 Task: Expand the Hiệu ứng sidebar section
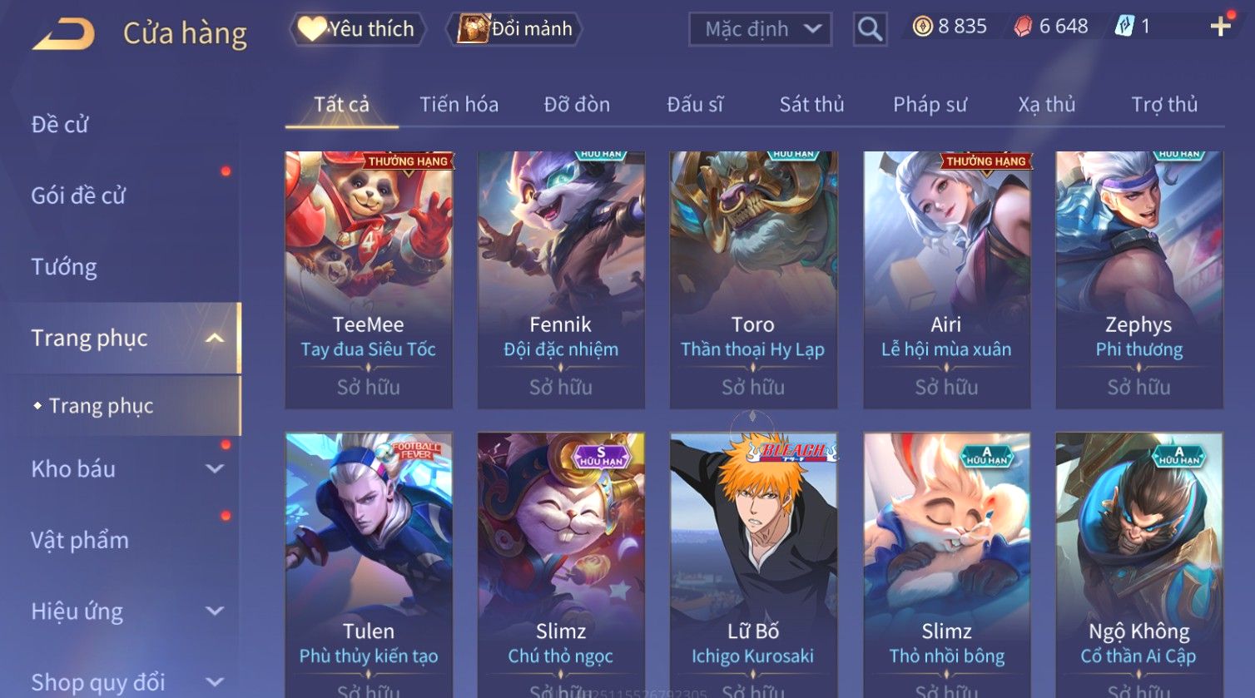215,611
